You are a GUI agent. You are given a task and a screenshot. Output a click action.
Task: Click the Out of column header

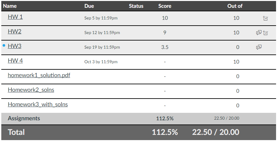click(235, 6)
